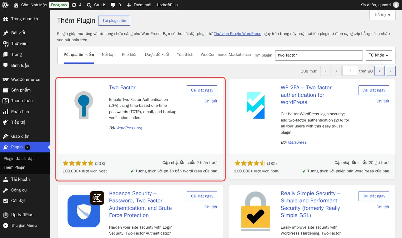Expand the Hỗ trợ help dropdown
This screenshot has height=238, width=402.
pyautogui.click(x=382, y=15)
